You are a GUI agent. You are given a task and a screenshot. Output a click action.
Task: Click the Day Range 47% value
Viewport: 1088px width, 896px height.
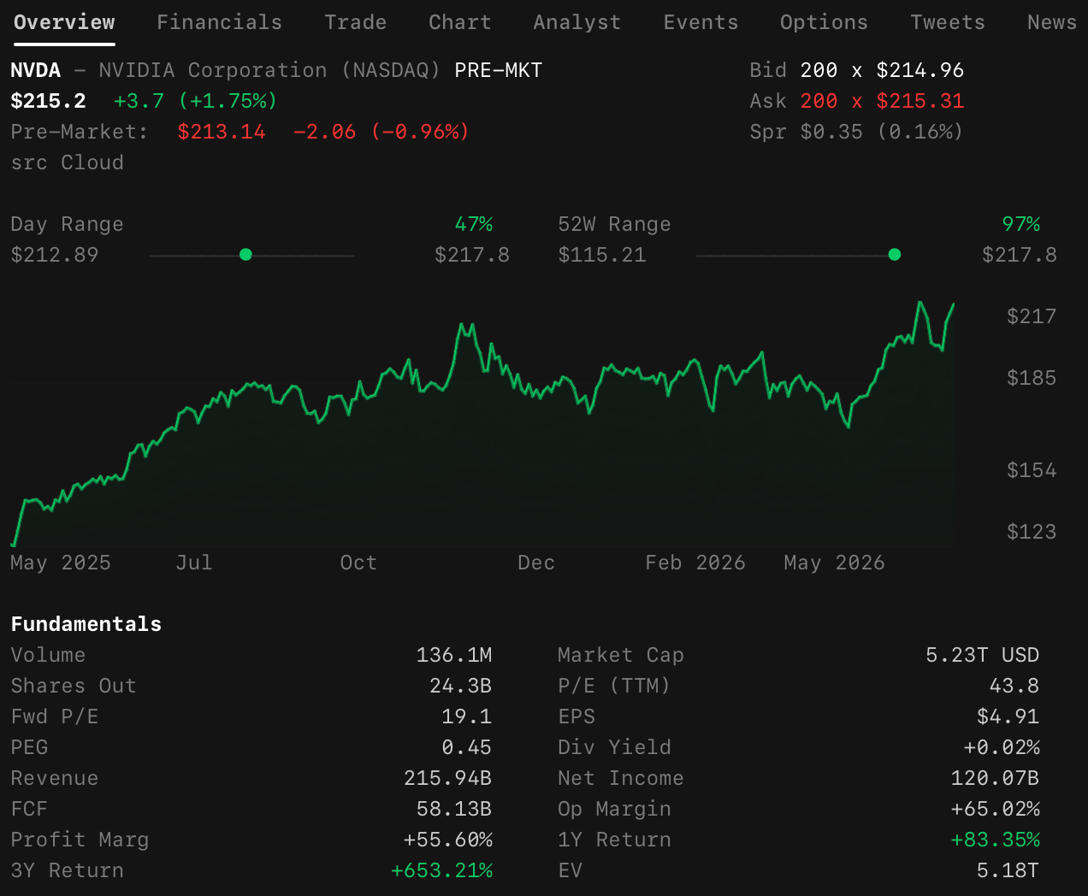click(474, 224)
